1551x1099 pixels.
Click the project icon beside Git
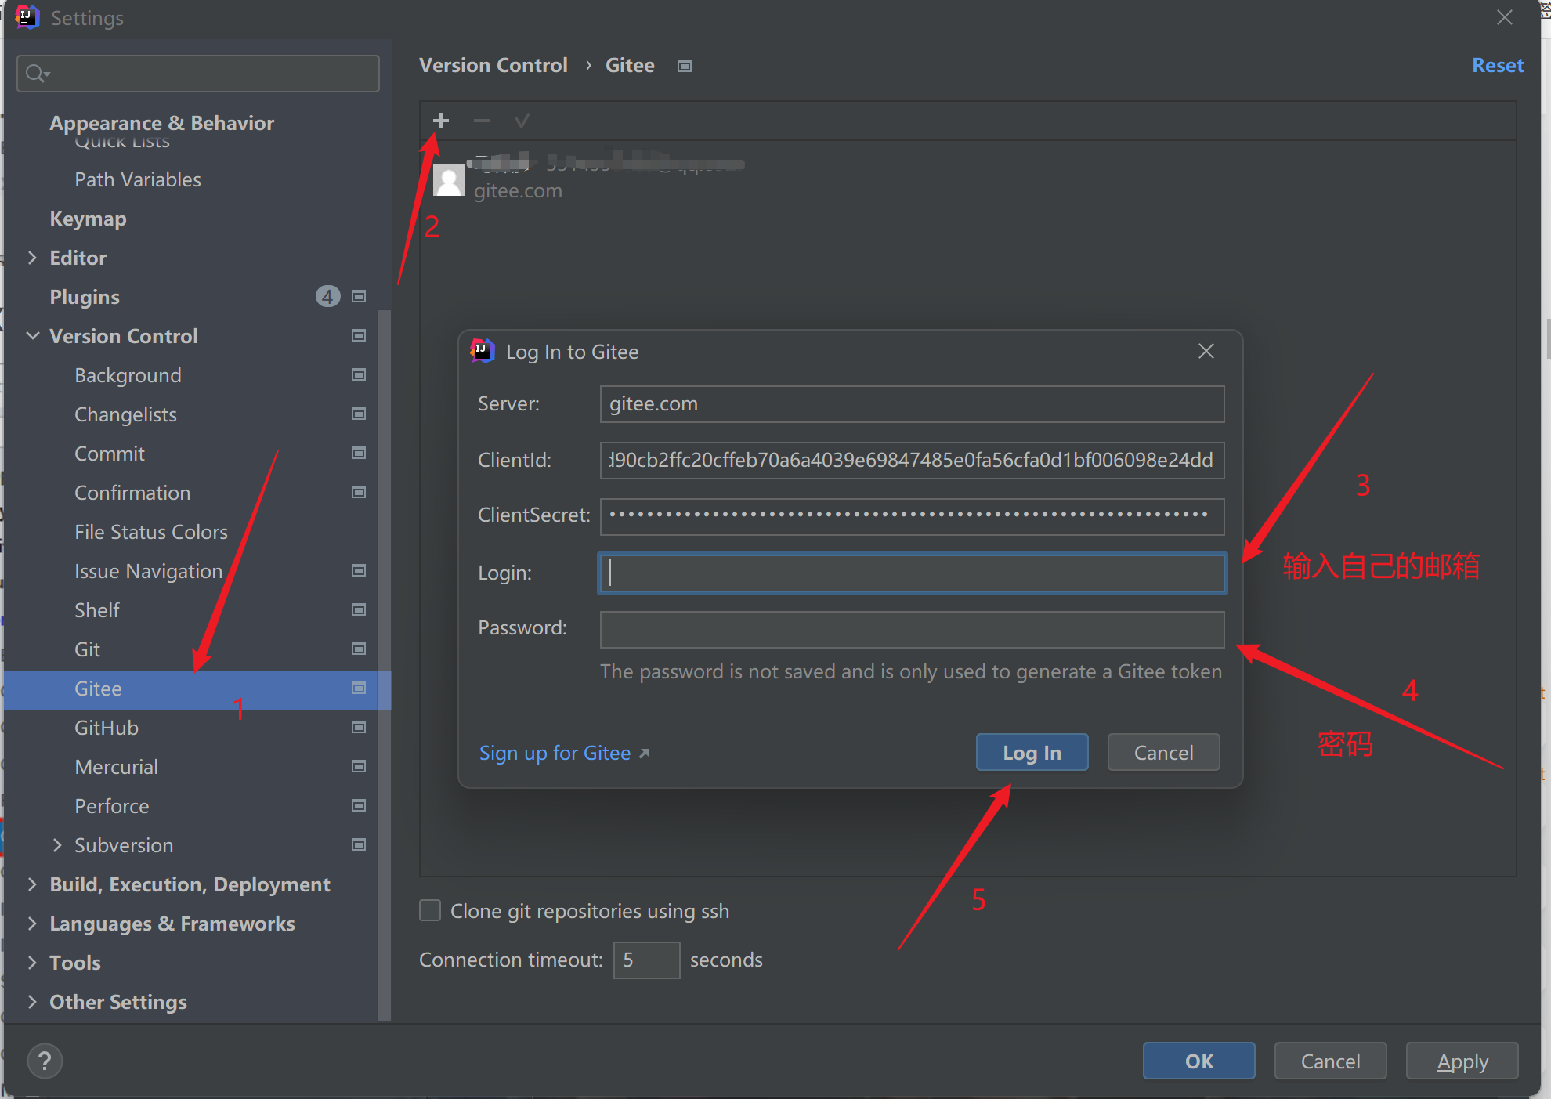[359, 649]
